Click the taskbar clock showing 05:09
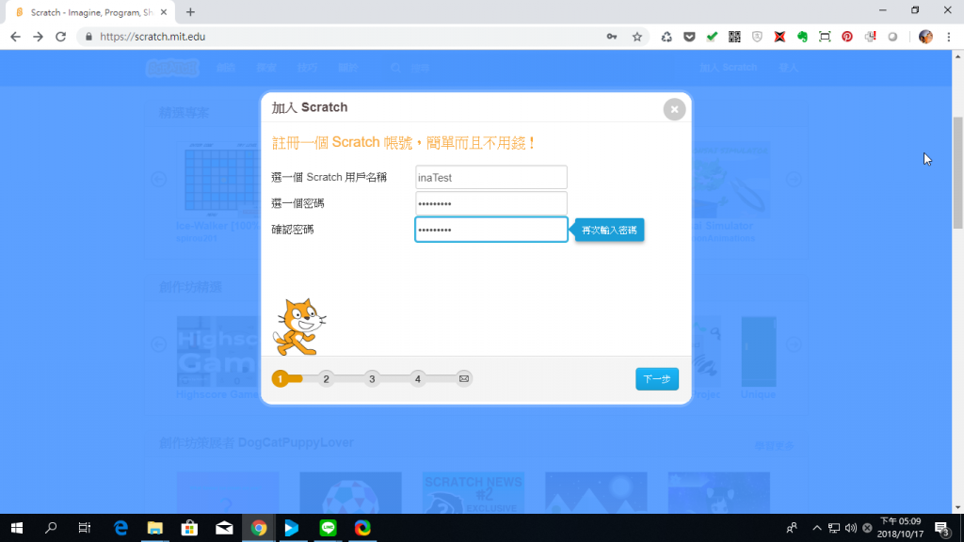Image resolution: width=964 pixels, height=542 pixels. point(900,528)
